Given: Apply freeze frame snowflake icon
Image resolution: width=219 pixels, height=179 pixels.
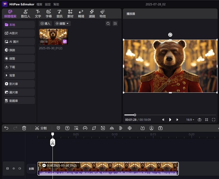Looking at the screenshot, I should click(130, 128).
